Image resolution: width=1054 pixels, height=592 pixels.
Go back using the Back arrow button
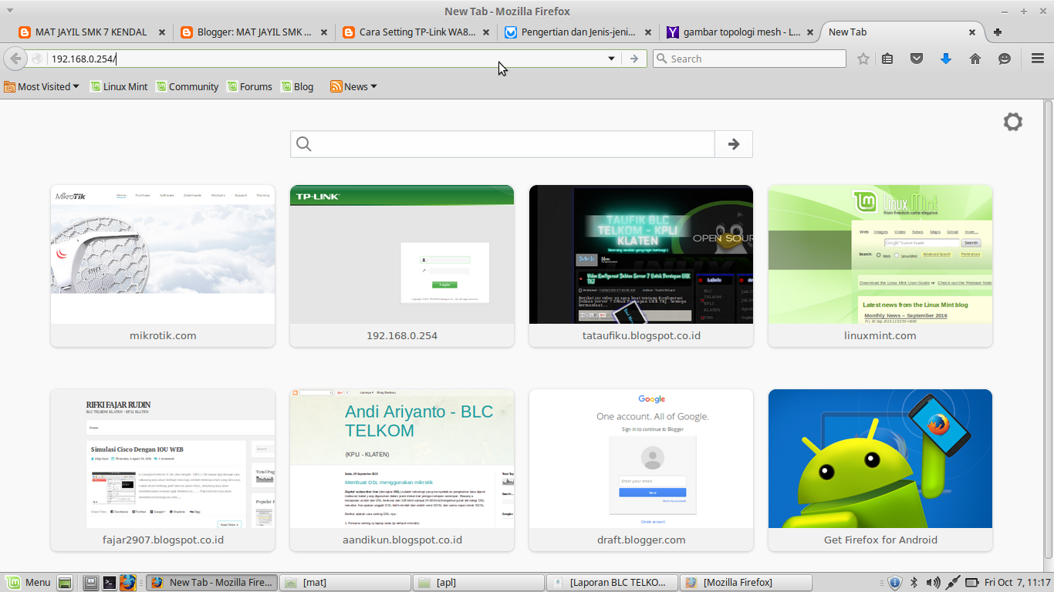tap(15, 59)
